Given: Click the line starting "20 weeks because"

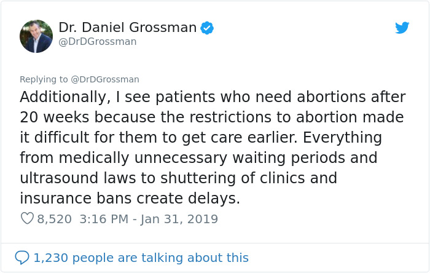Looking at the screenshot, I should (211, 117).
